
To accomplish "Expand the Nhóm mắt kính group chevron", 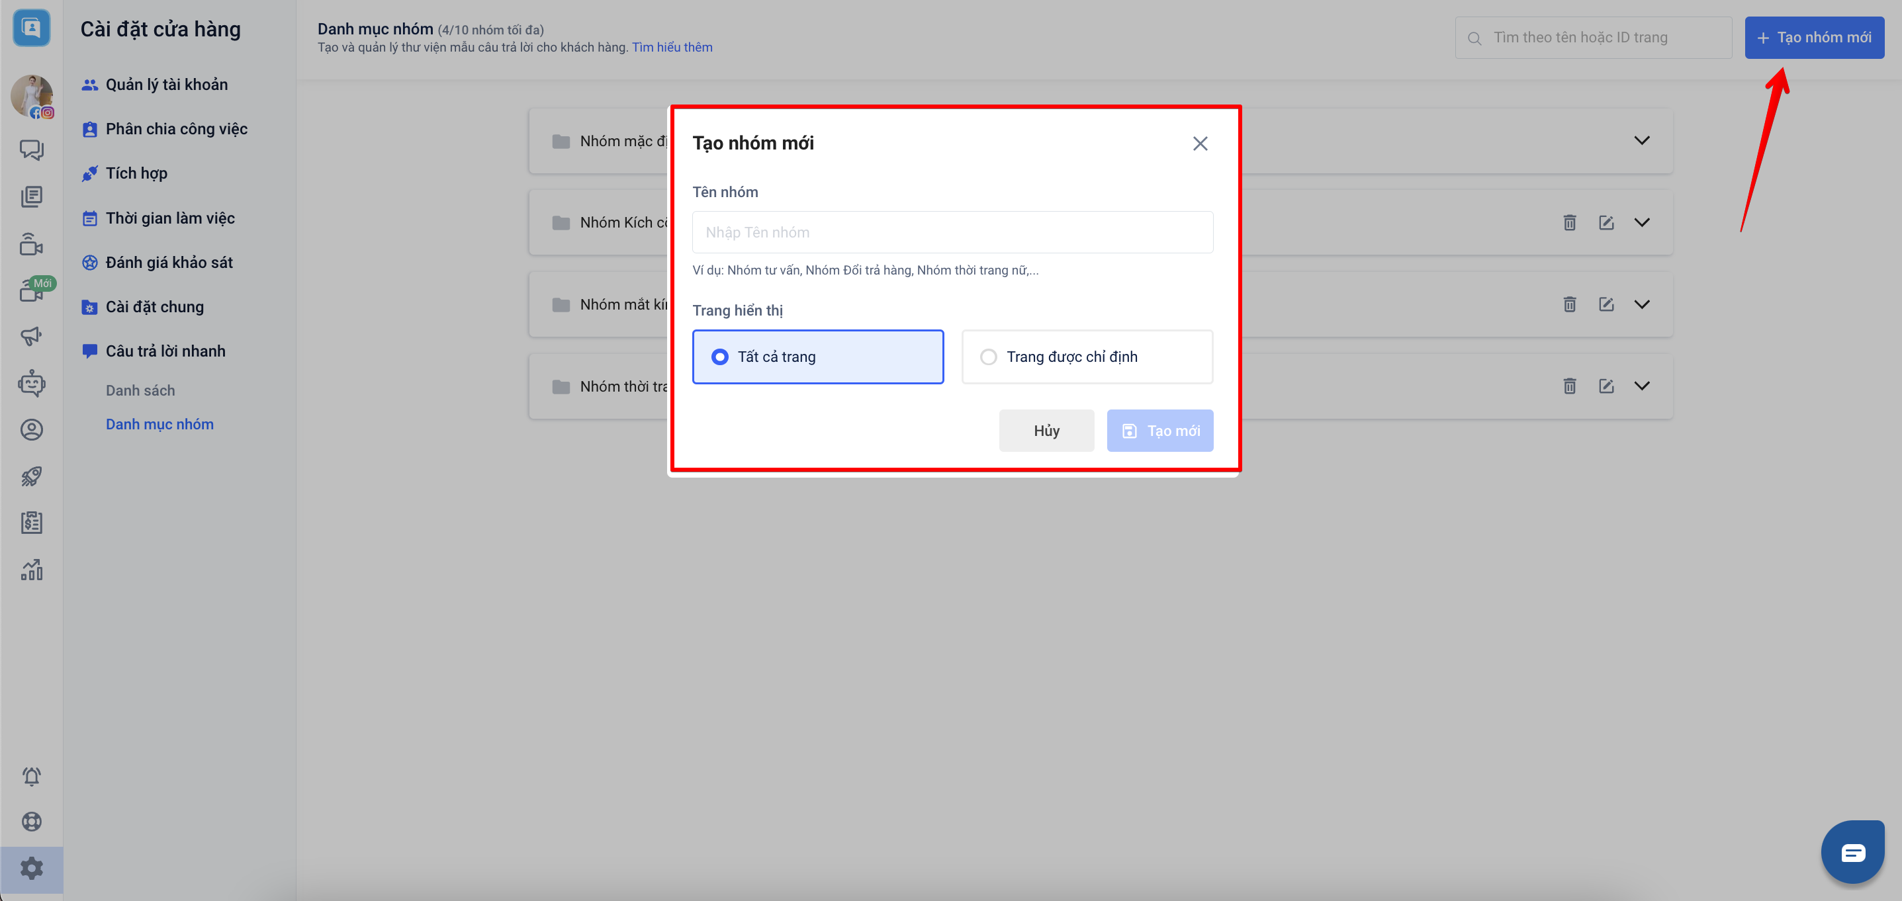I will coord(1641,304).
